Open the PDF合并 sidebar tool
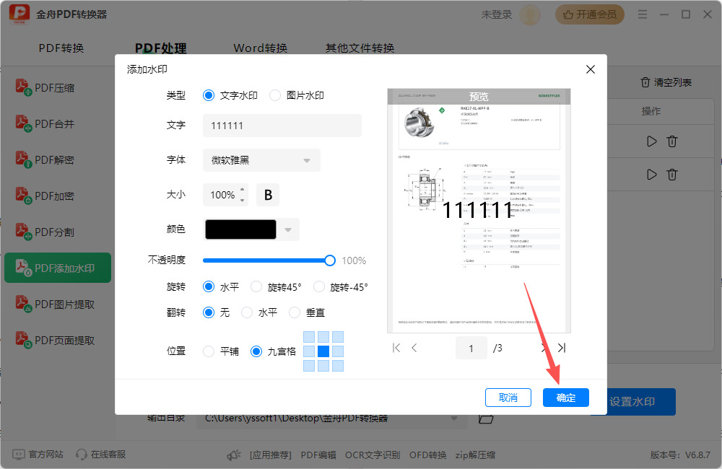This screenshot has width=722, height=469. [45, 123]
